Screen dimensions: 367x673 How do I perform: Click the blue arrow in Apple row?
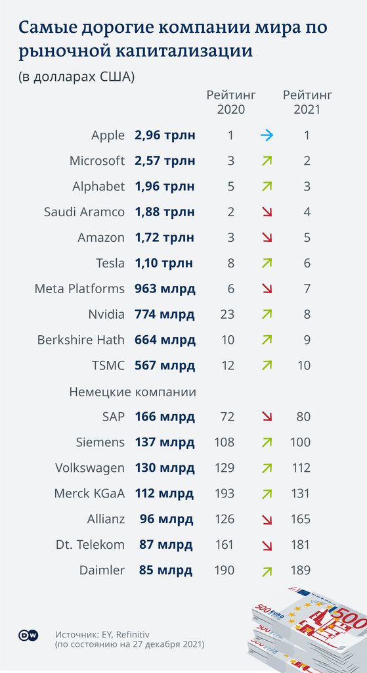point(267,135)
